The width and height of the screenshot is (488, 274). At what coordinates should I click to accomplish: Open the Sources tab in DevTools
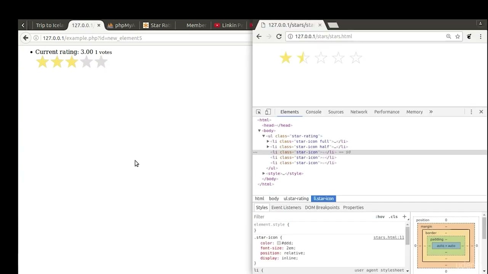click(x=336, y=112)
